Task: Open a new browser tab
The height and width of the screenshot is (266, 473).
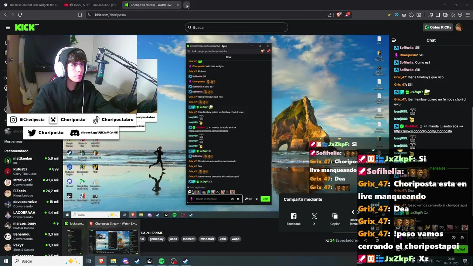Action: [x=187, y=5]
